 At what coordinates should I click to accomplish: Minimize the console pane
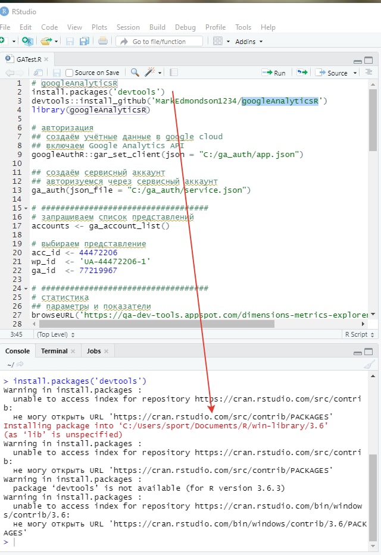(x=358, y=353)
